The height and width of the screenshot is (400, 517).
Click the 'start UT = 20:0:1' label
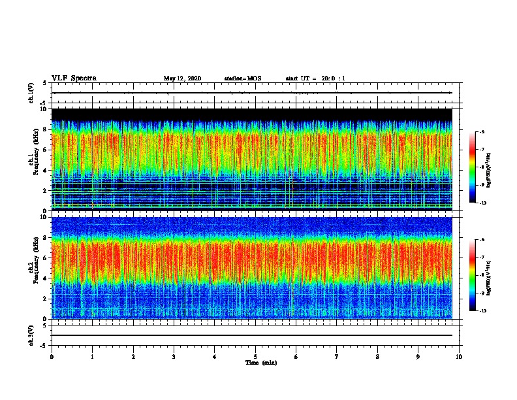coord(315,78)
